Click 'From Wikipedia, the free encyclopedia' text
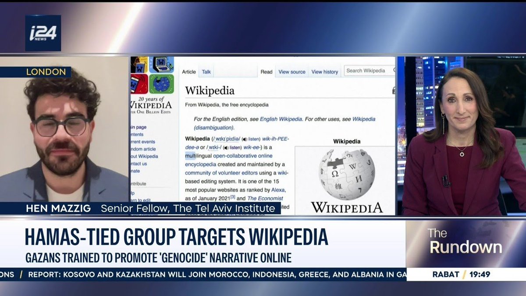This screenshot has width=526, height=296. coord(227,105)
